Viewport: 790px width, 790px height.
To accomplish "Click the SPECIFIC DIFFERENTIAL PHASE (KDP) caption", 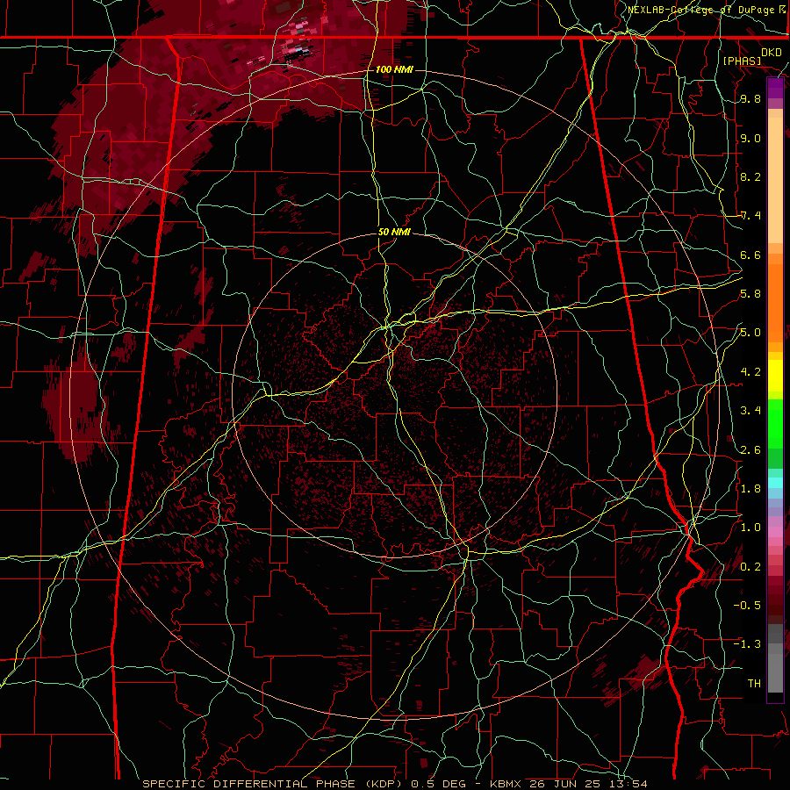I will pyautogui.click(x=274, y=784).
